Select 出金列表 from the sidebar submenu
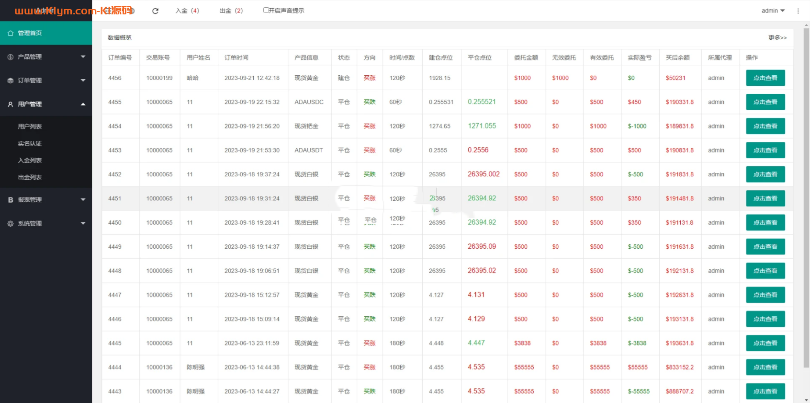Screen dimensions: 810x403 tap(30, 177)
